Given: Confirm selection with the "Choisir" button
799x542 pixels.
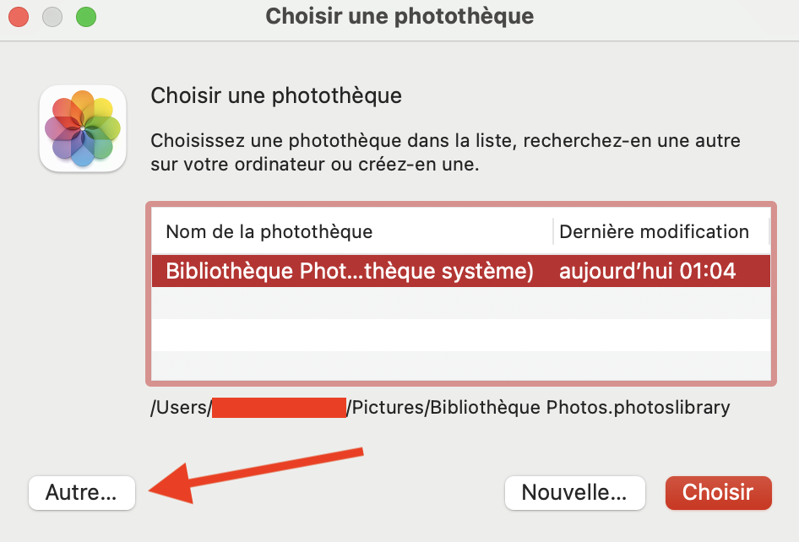Looking at the screenshot, I should click(x=718, y=492).
